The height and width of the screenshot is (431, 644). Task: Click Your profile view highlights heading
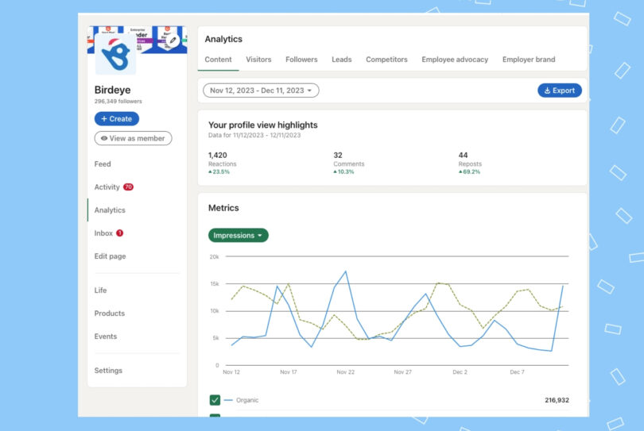[263, 125]
